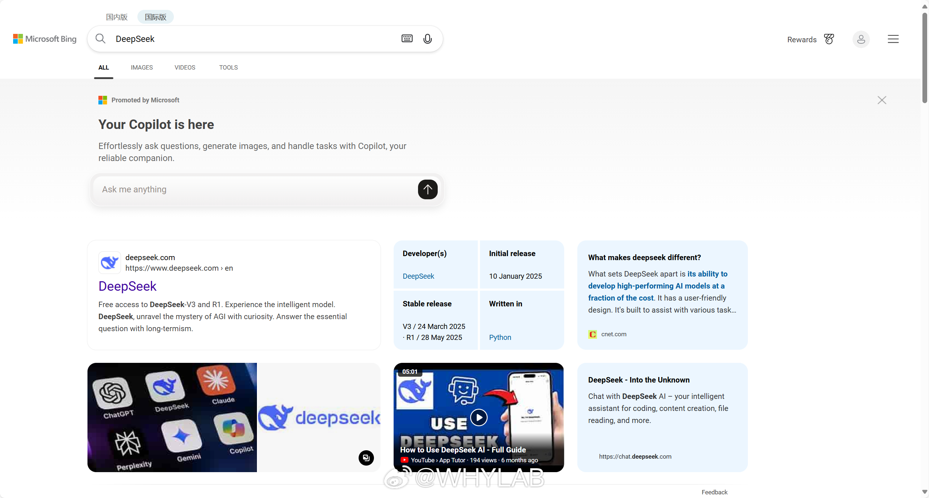Focus the Ask me anything field

[255, 189]
